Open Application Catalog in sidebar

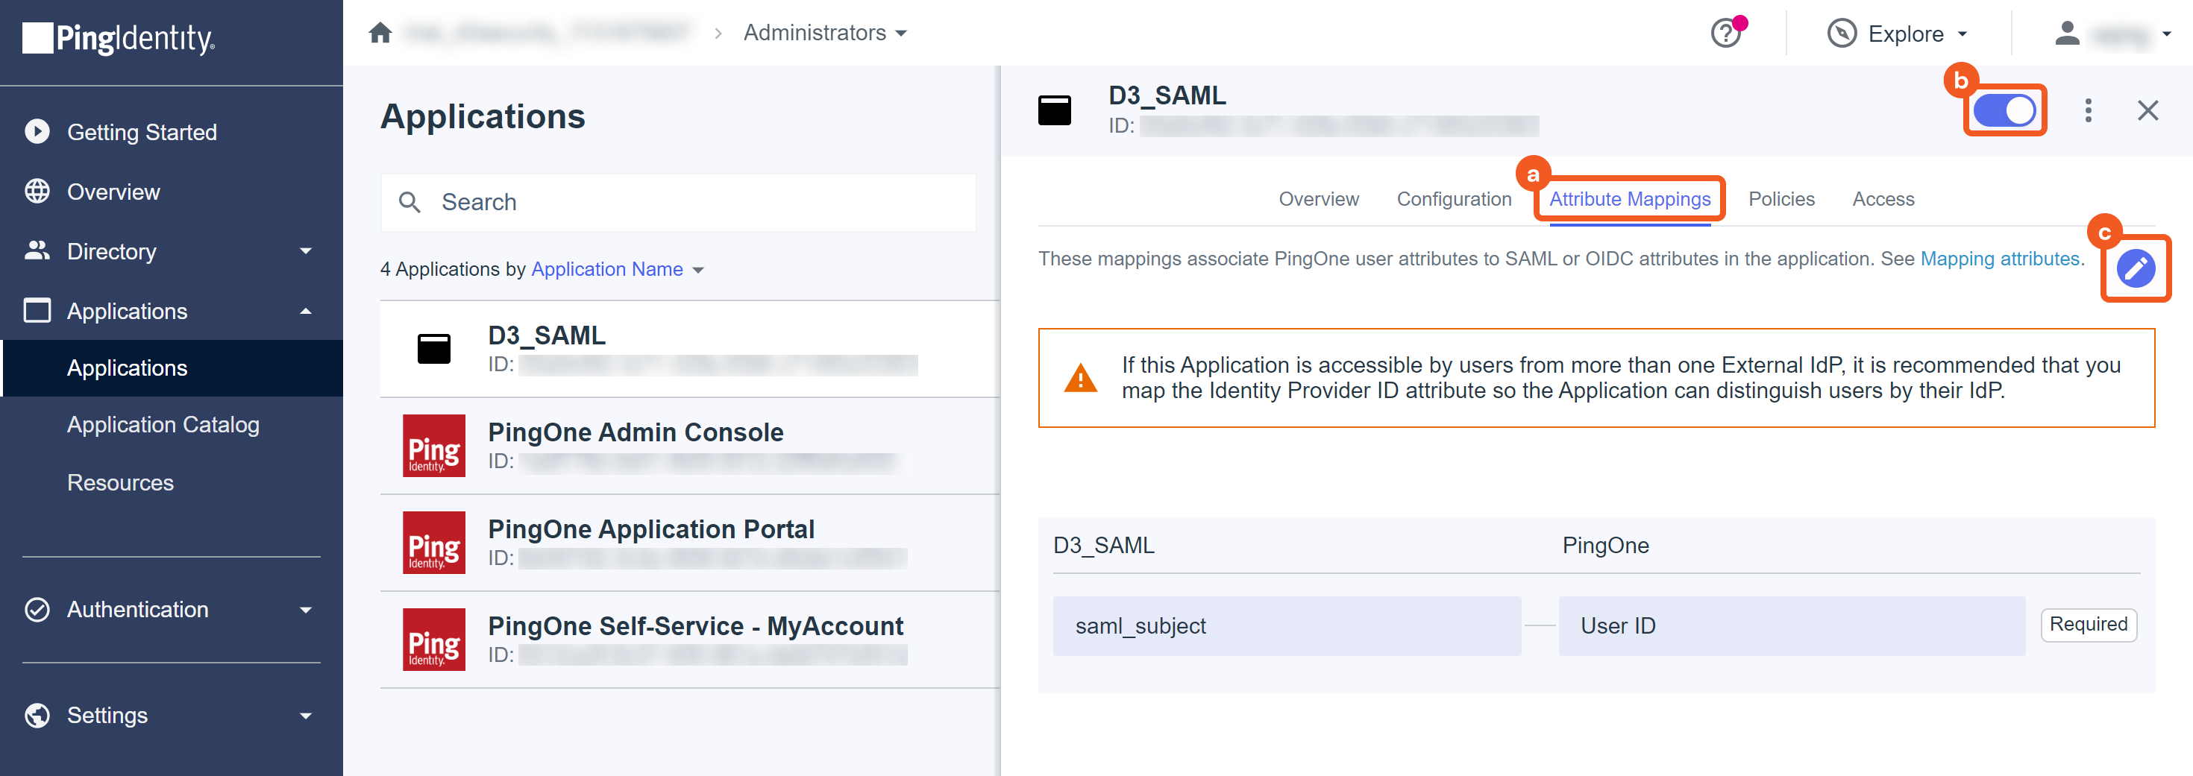(x=163, y=425)
